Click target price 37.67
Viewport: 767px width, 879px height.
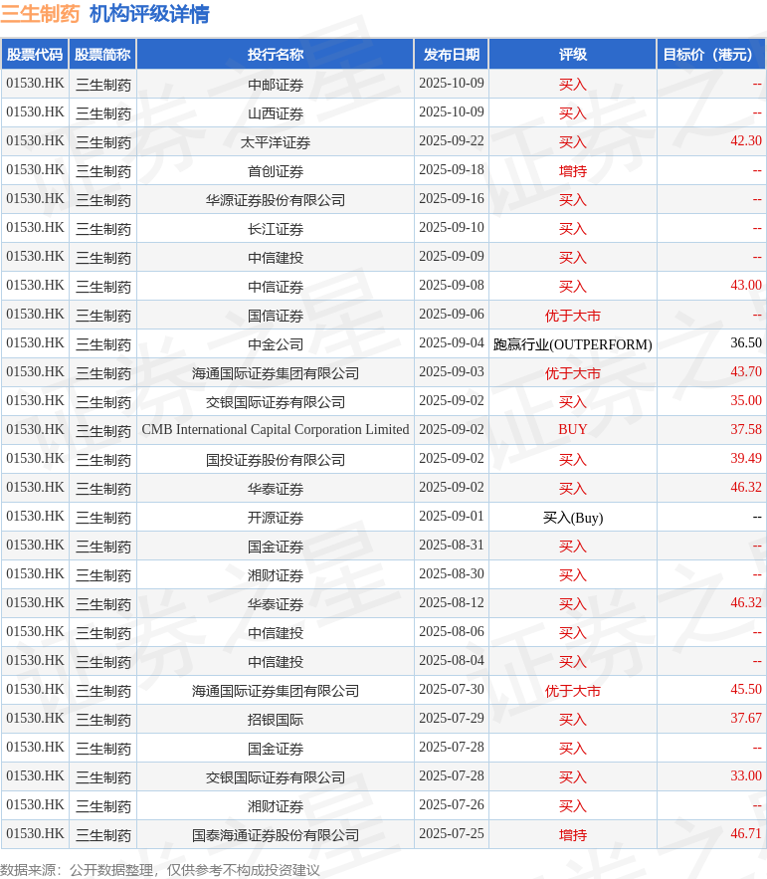tap(746, 718)
